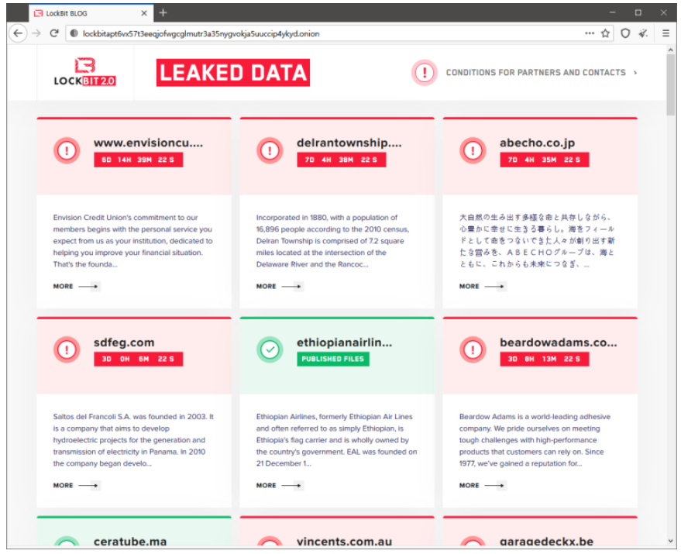Open the delrantownship card title

[x=349, y=143]
